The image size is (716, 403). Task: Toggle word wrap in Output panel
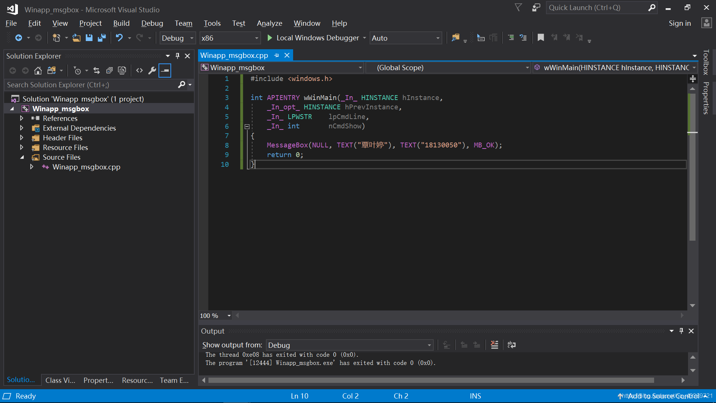point(512,345)
